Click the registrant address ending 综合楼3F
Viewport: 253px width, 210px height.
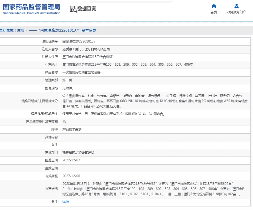point(88,57)
